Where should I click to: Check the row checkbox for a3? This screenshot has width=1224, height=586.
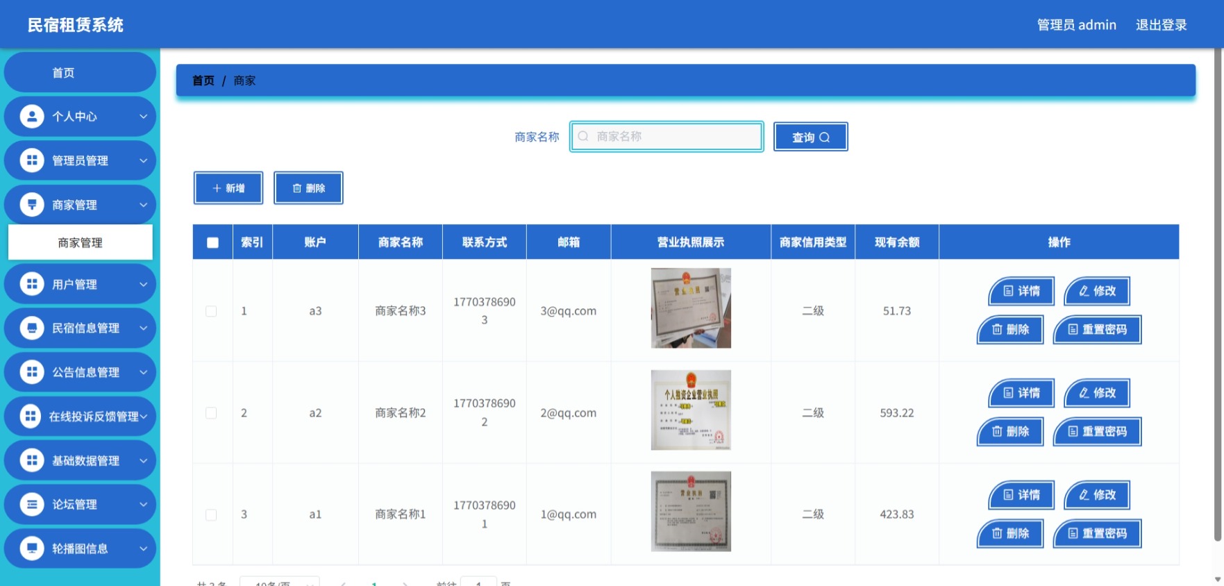pyautogui.click(x=211, y=311)
